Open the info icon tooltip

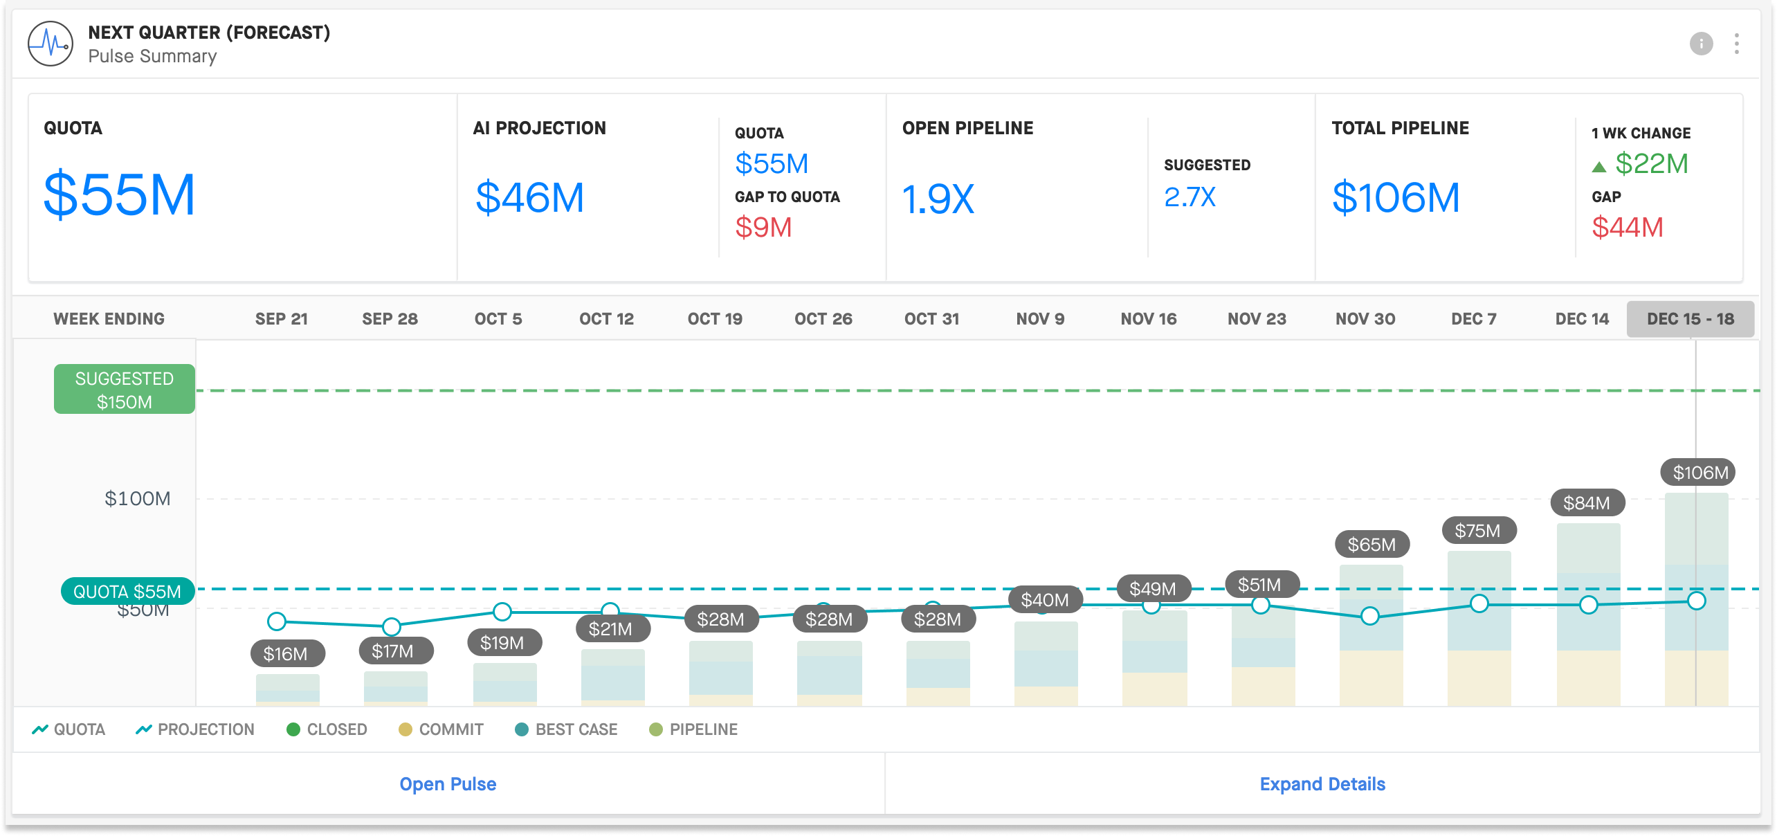1701,44
